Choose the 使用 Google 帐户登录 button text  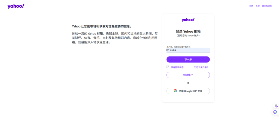coord(190,91)
